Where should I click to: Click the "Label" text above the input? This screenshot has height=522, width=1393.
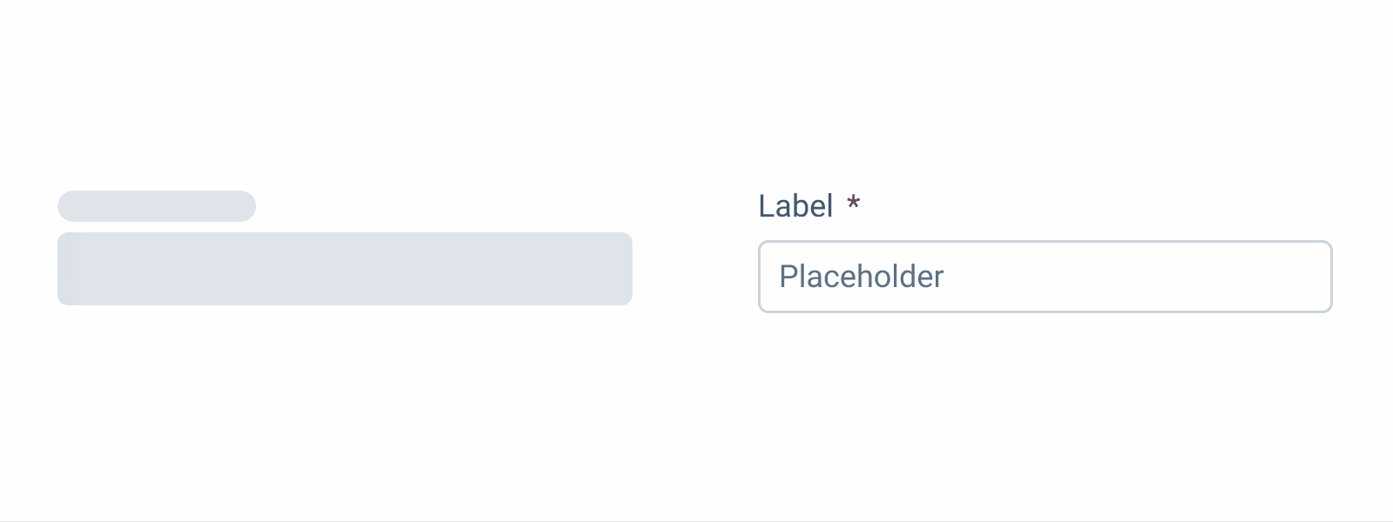pos(795,206)
